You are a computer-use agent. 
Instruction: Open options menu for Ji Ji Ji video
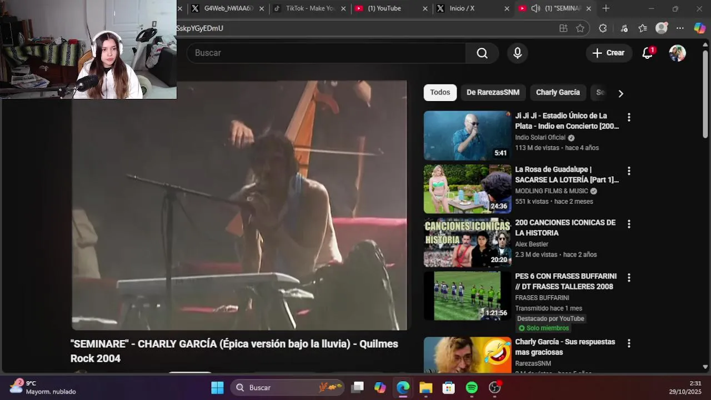tap(629, 117)
